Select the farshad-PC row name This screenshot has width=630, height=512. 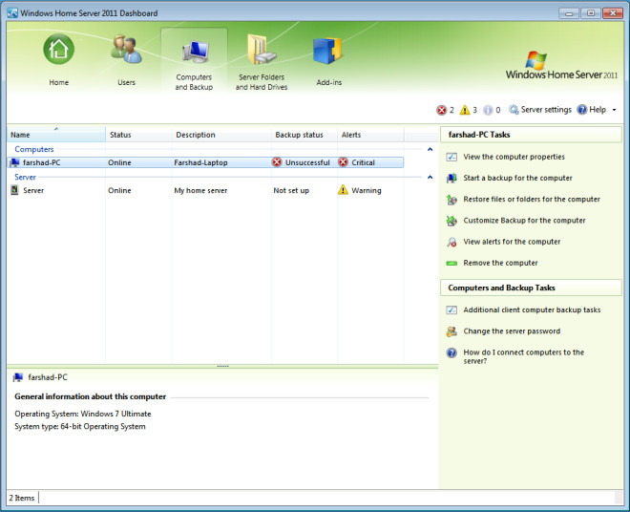42,162
